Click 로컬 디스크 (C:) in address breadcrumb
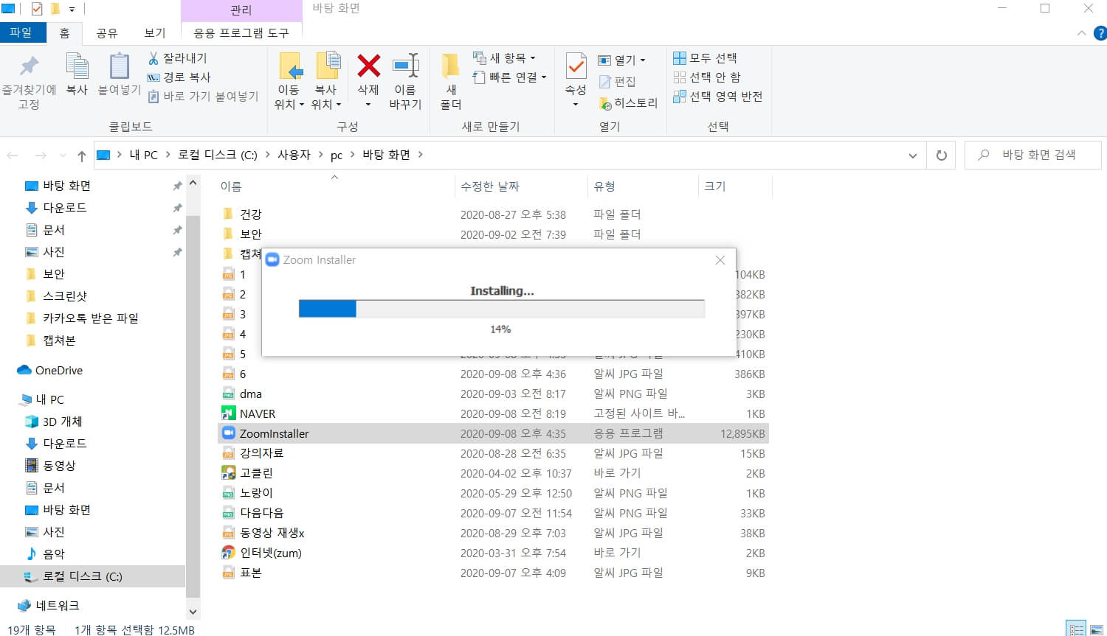This screenshot has height=636, width=1107. tap(218, 155)
